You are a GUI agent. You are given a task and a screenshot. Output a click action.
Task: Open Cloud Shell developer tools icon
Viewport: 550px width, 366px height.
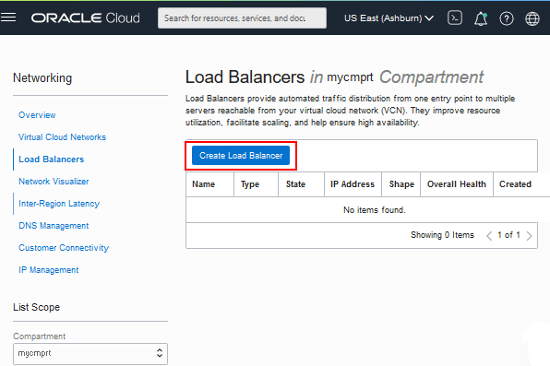click(x=455, y=18)
